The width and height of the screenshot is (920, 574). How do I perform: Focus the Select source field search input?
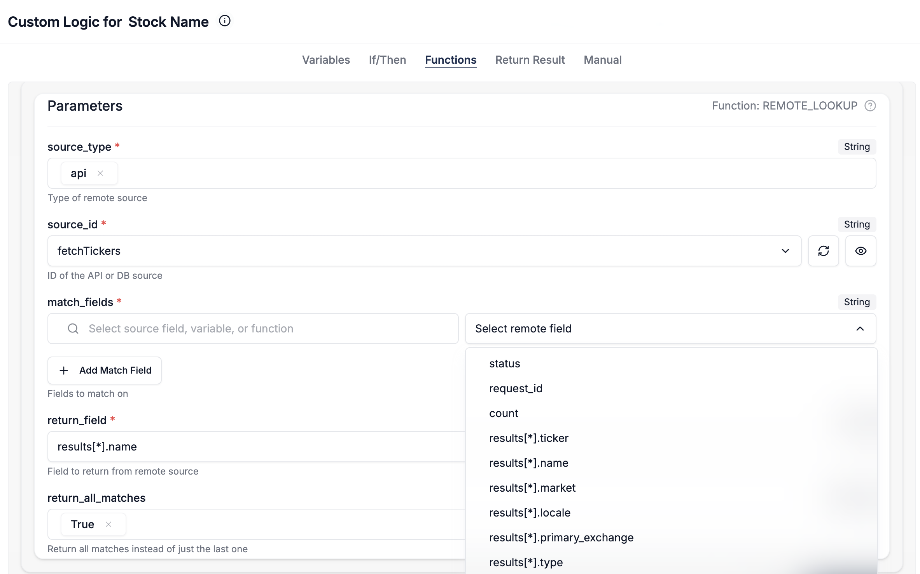(x=253, y=329)
